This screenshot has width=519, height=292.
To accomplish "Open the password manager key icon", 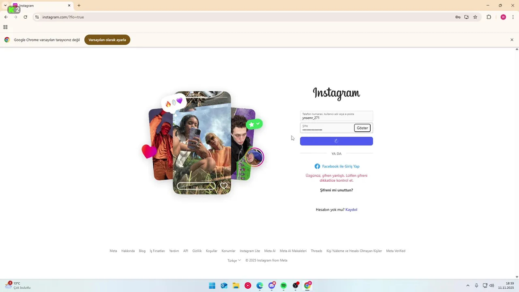I will pyautogui.click(x=458, y=17).
